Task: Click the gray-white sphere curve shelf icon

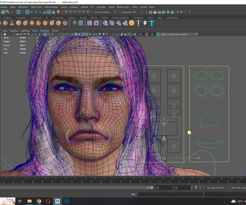Action: click(18, 23)
